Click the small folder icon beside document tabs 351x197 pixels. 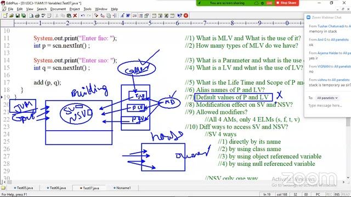(3, 188)
